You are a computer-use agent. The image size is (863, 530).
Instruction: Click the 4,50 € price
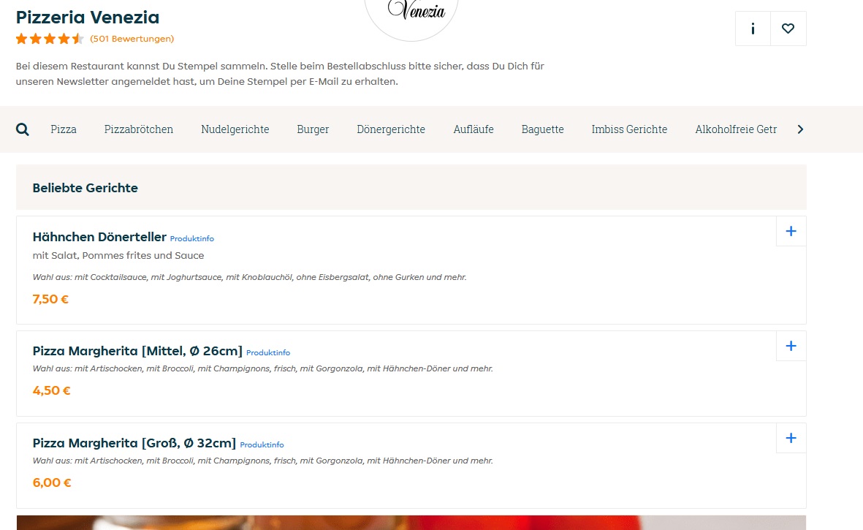51,391
